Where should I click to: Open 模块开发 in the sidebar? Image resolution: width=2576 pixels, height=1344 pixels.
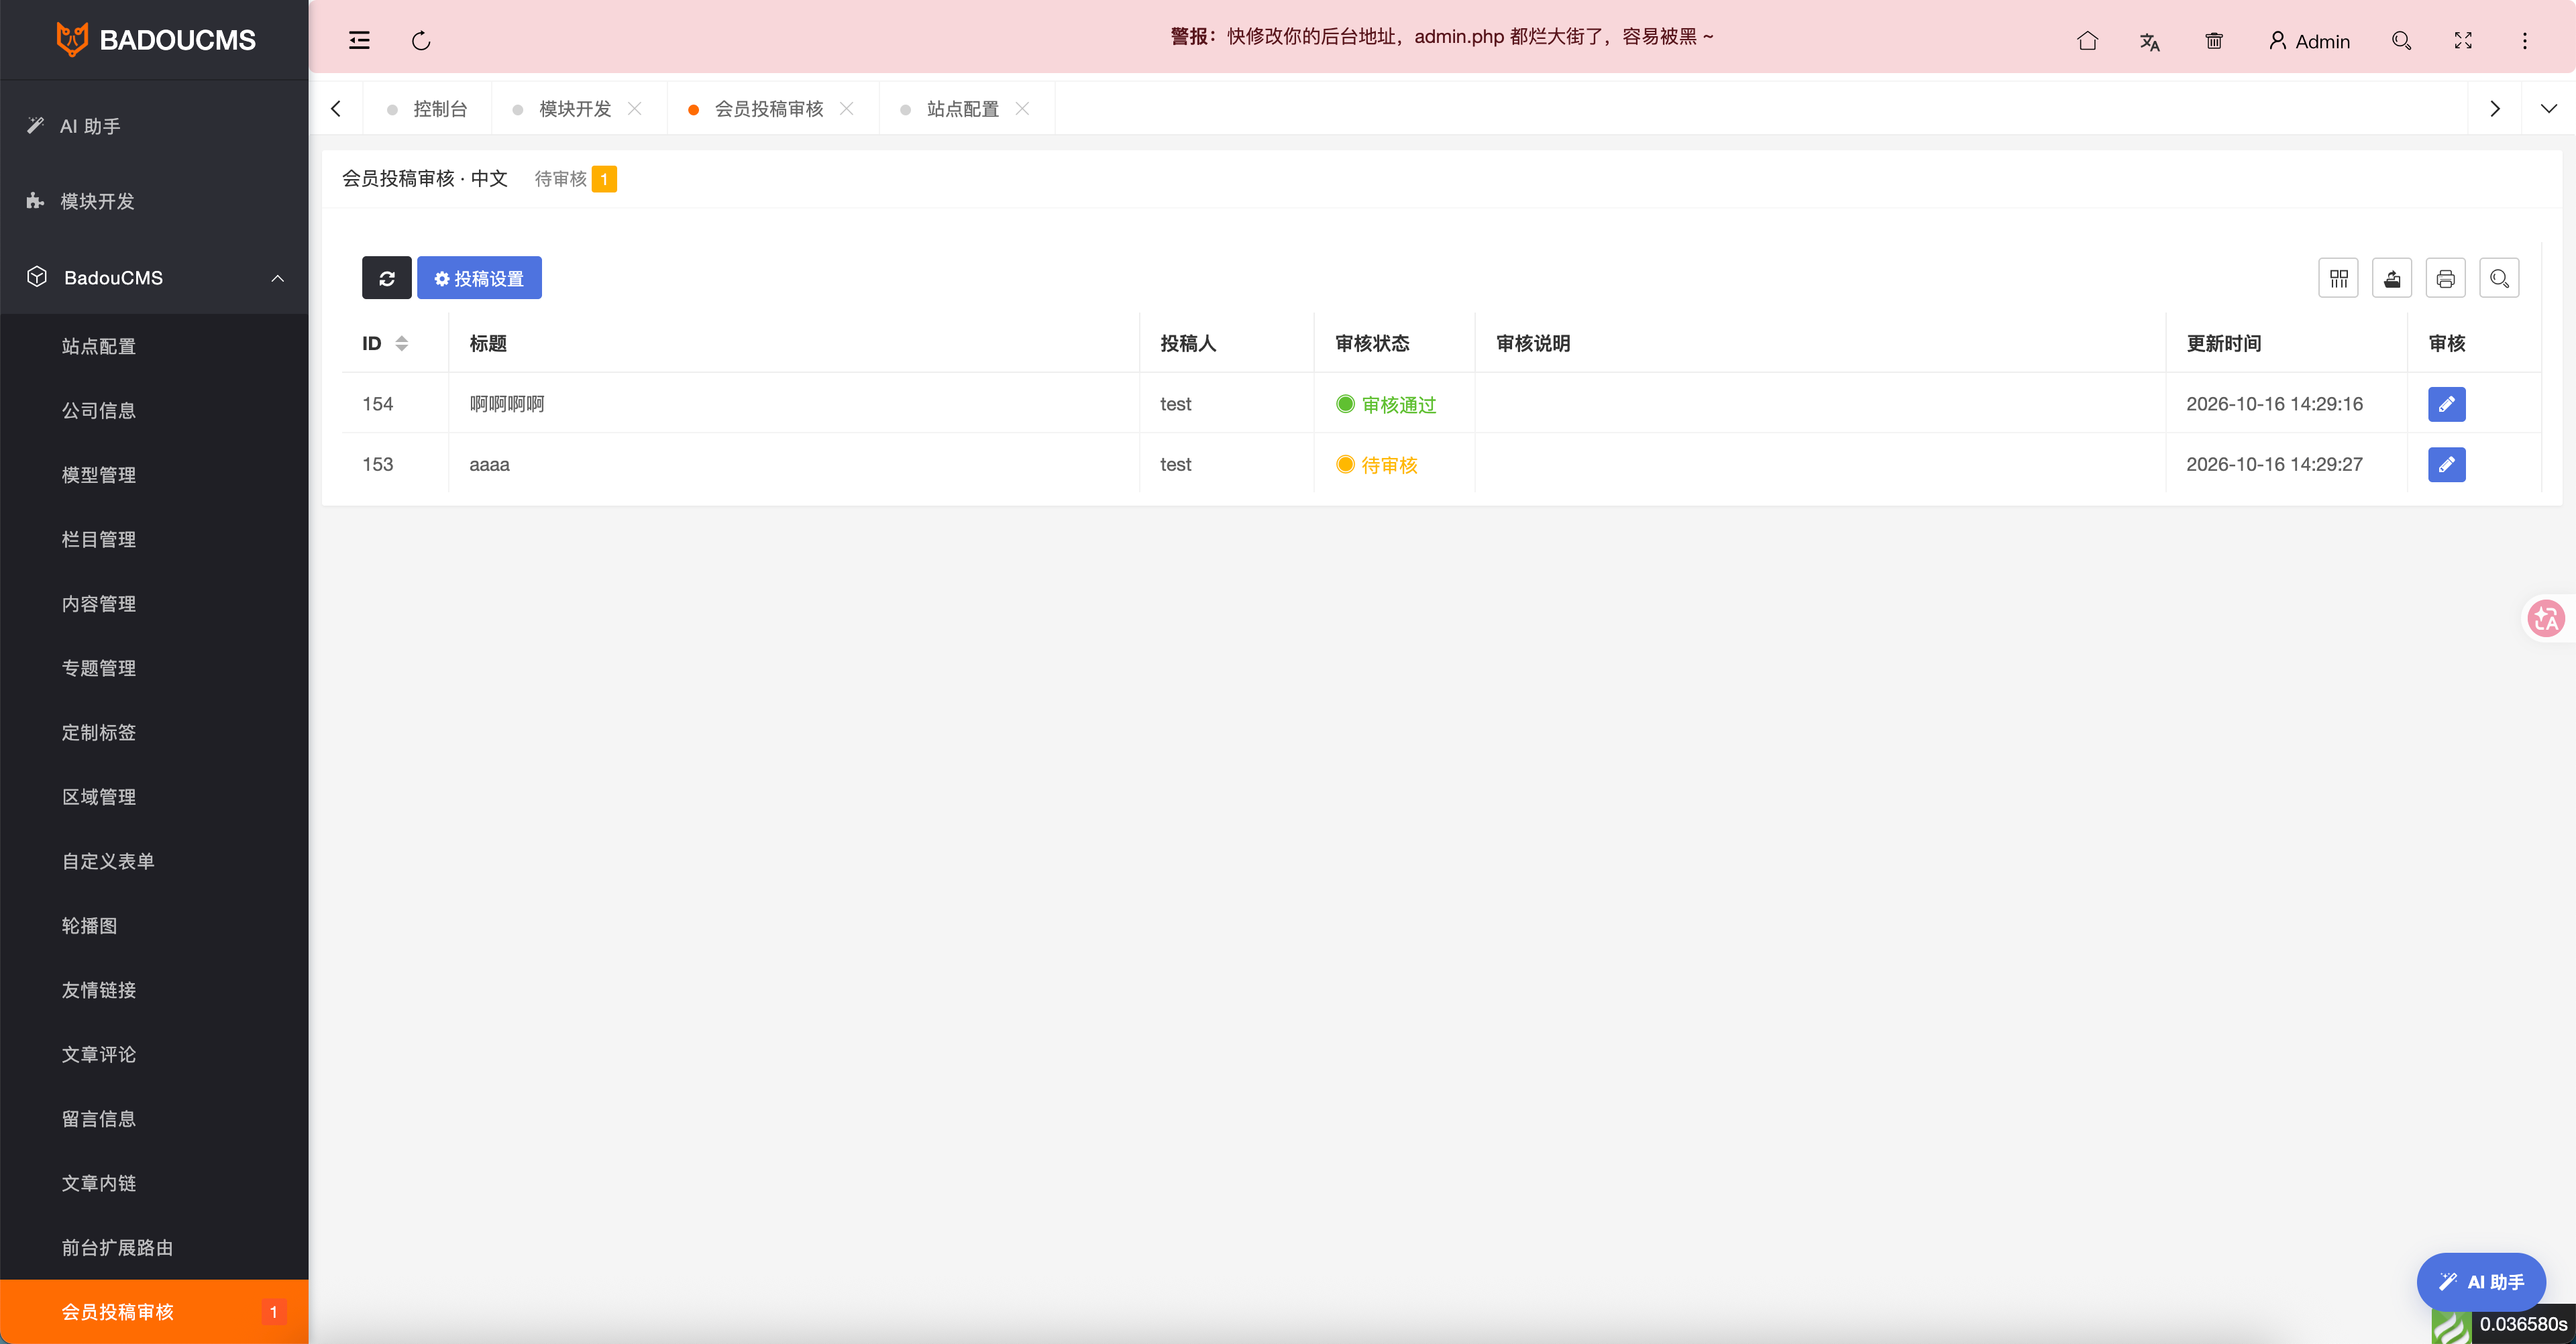pos(154,201)
